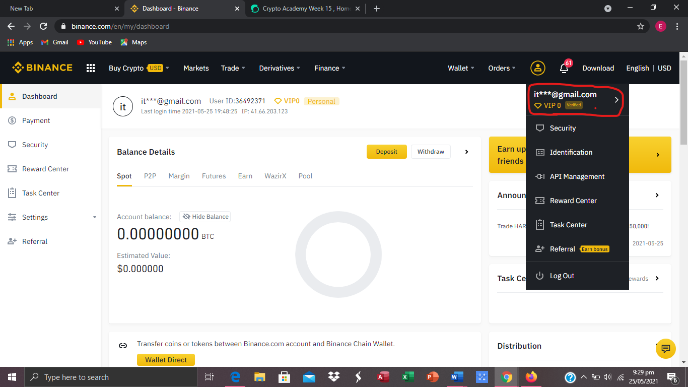Open the YouTube bookmark
This screenshot has height=387, width=688.
94,42
